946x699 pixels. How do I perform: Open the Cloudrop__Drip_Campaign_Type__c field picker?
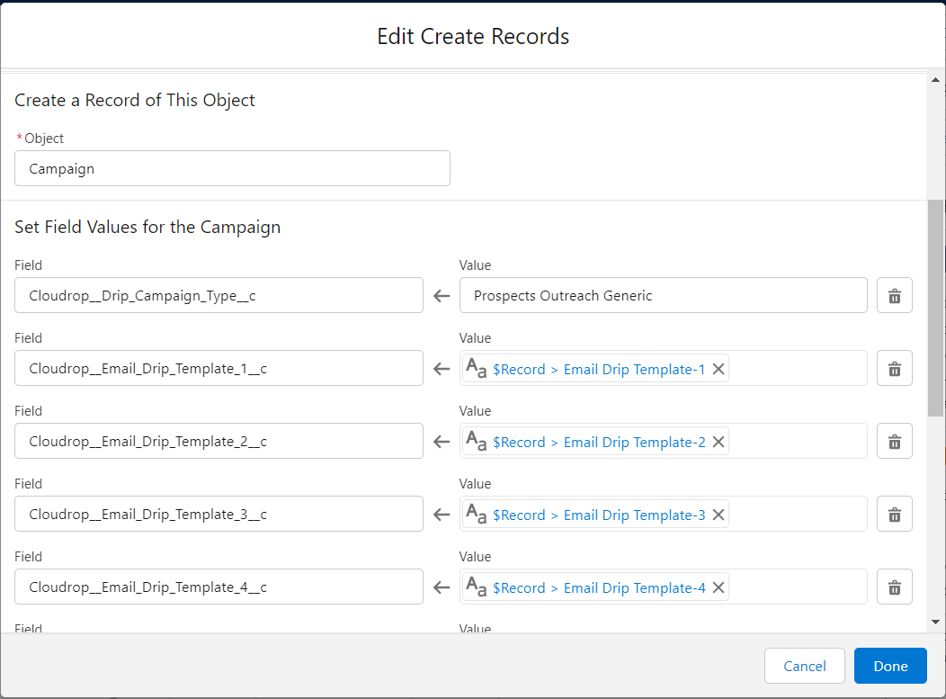pos(219,295)
